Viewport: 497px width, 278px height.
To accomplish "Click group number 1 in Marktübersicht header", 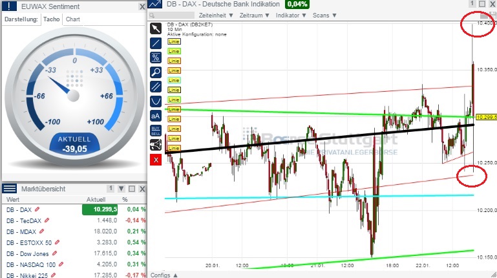I will pyautogui.click(x=111, y=189).
